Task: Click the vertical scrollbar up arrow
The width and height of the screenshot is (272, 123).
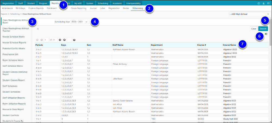Action: pyautogui.click(x=270, y=18)
